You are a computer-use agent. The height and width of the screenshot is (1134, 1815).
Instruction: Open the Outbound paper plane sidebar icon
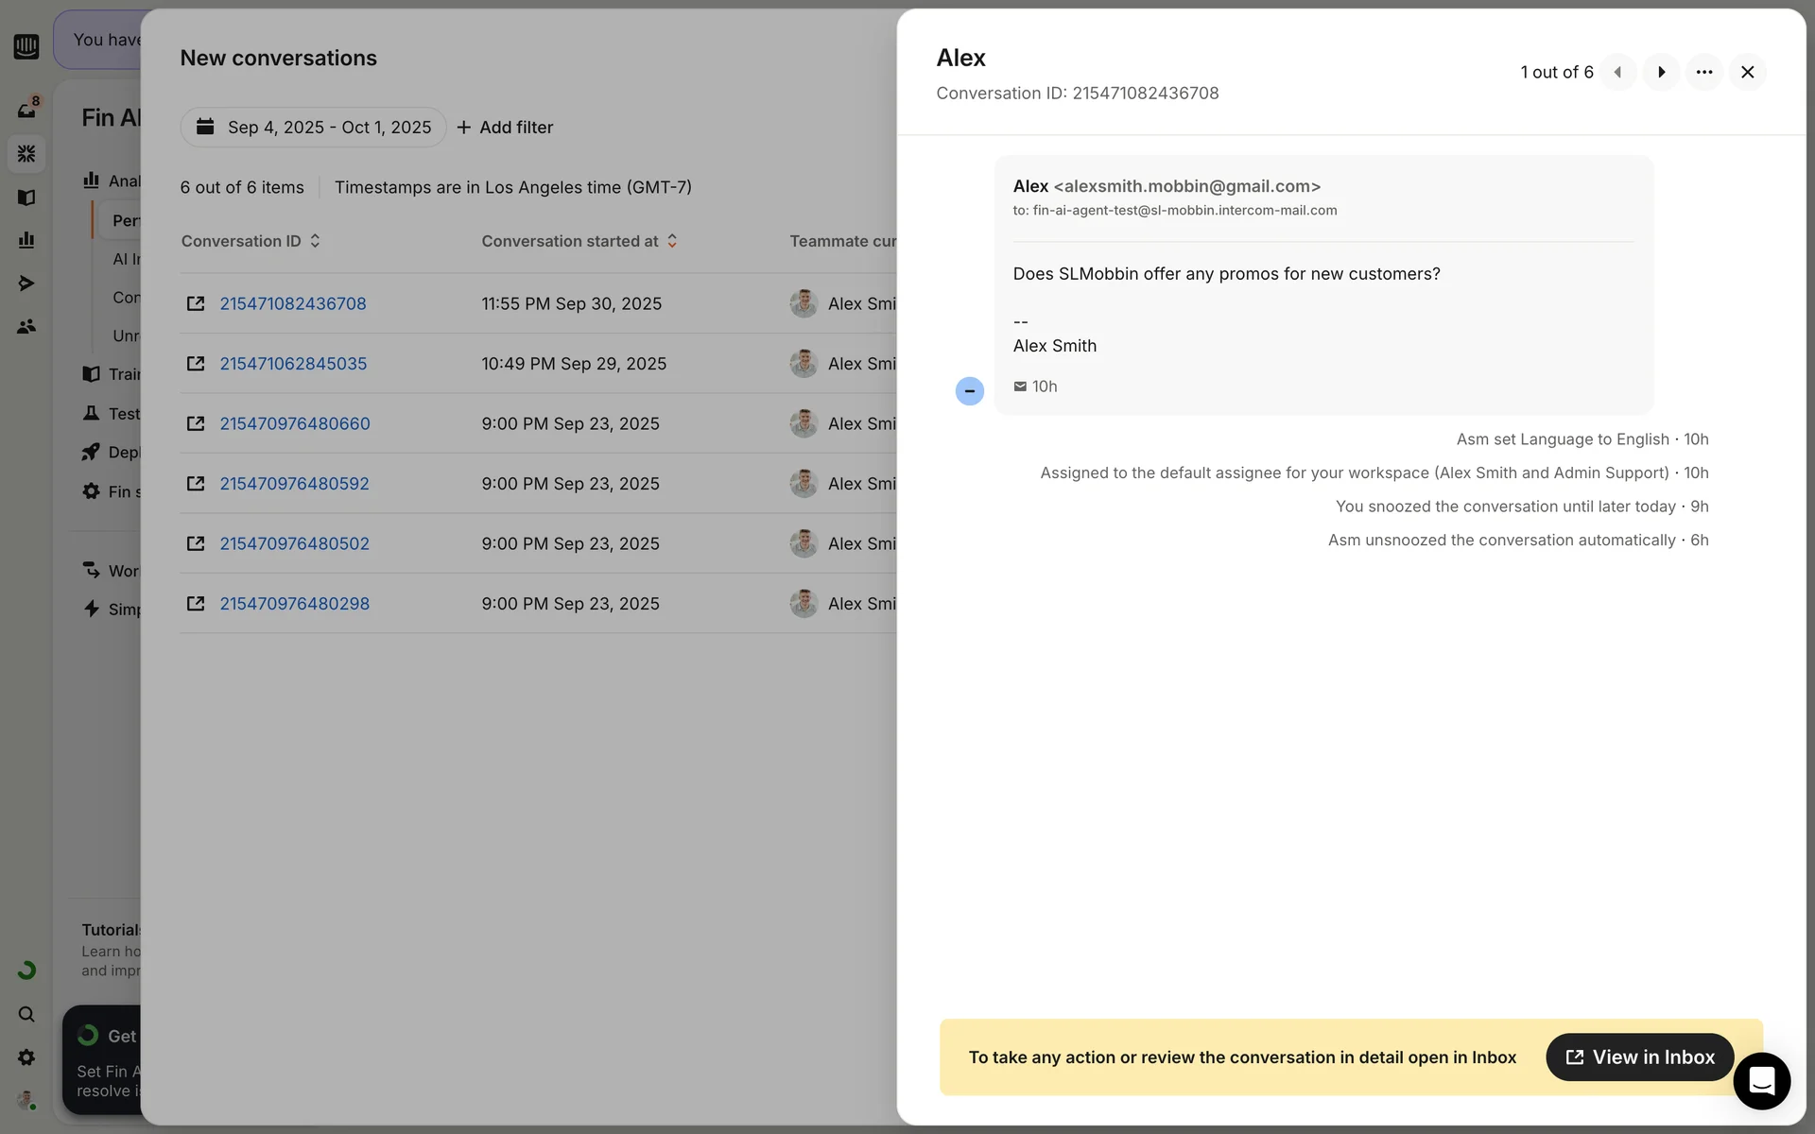coord(26,283)
